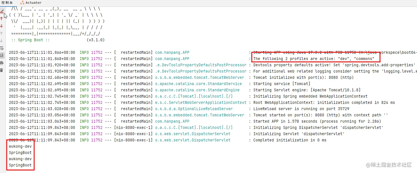The image size is (417, 173).
Task: Clear all console output with trash icon
Action: 2,70
